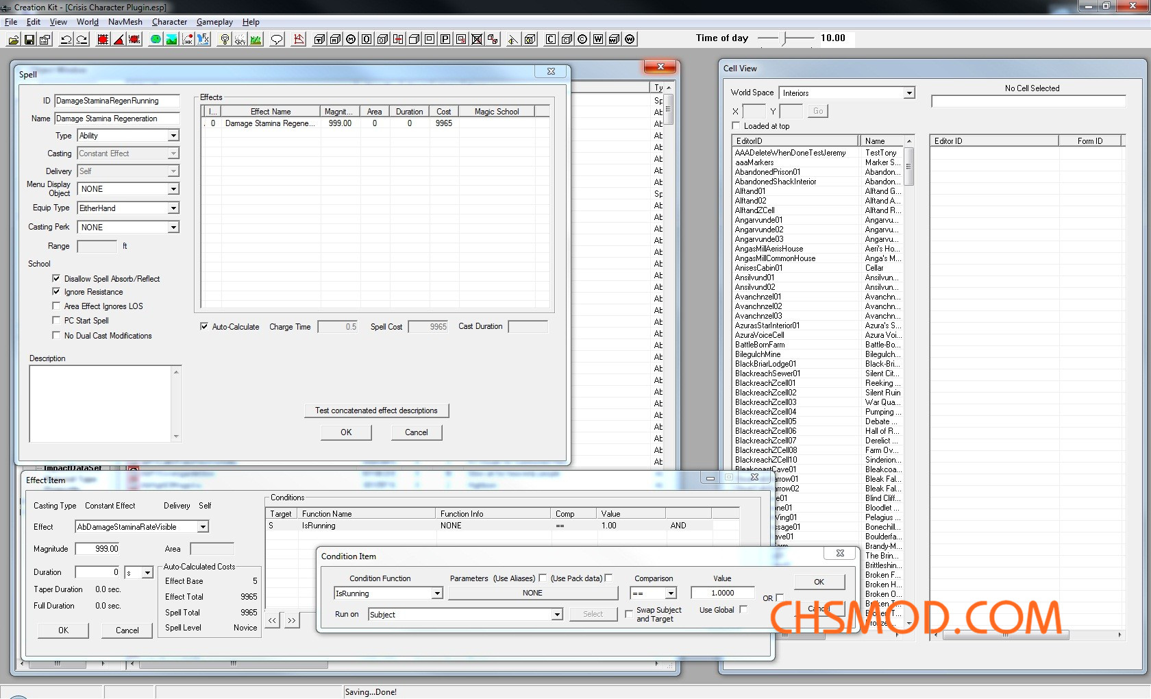Screen dimensions: 1151x699
Task: Check 'Loaded at top' in Cell View
Action: 737,125
